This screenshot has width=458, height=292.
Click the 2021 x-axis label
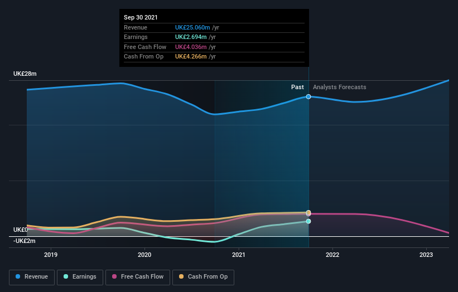pos(239,255)
